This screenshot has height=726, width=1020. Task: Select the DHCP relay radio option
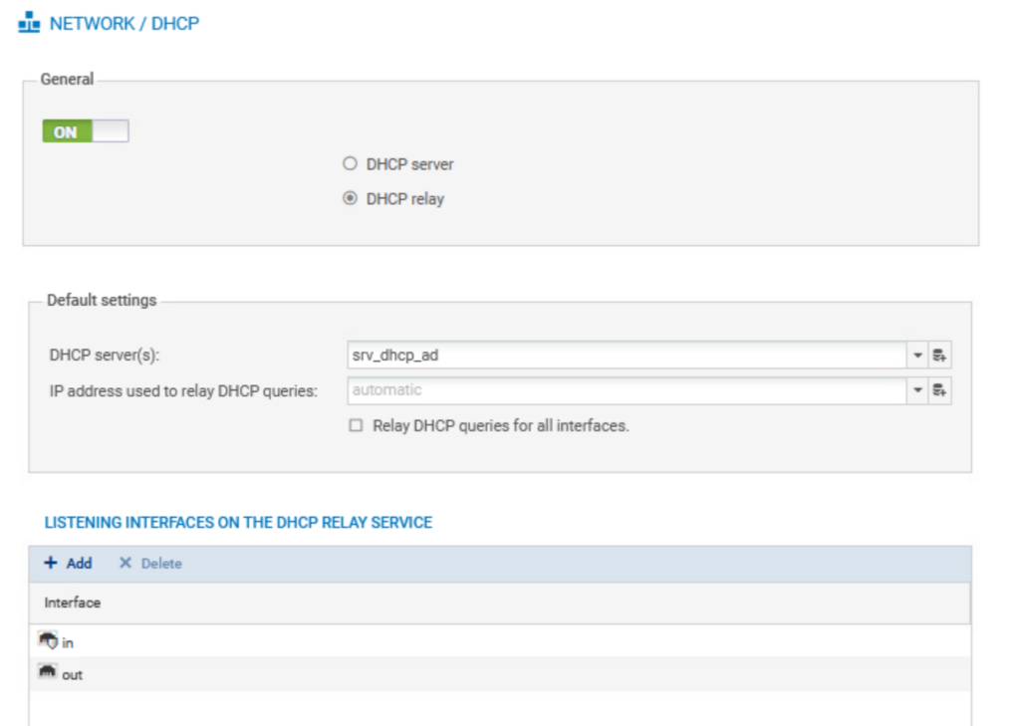click(350, 199)
